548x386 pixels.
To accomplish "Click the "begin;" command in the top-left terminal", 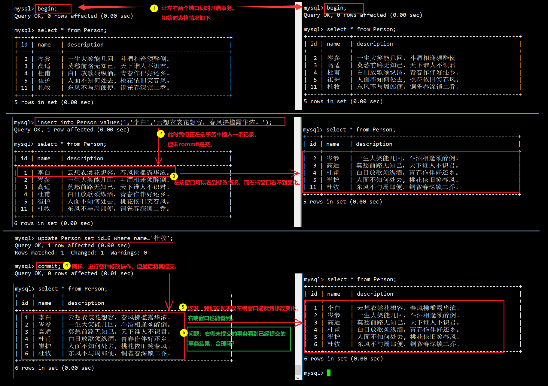I will [x=47, y=9].
